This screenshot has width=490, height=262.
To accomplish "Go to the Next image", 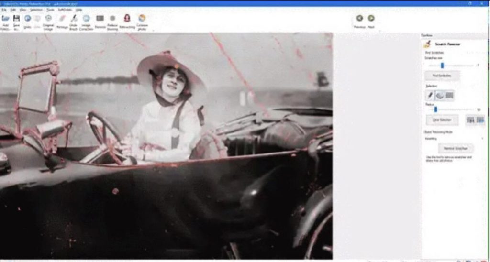I will point(371,20).
